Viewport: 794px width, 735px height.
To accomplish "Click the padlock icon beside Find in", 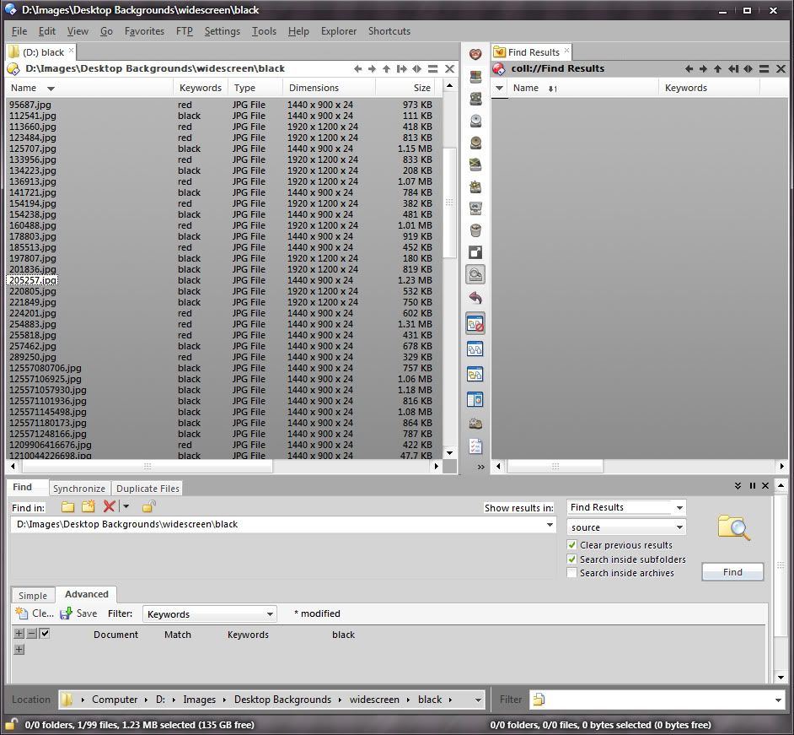I will [149, 506].
